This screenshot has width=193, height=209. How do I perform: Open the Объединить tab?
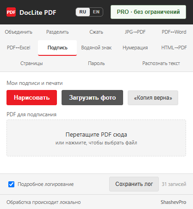(x=19, y=32)
